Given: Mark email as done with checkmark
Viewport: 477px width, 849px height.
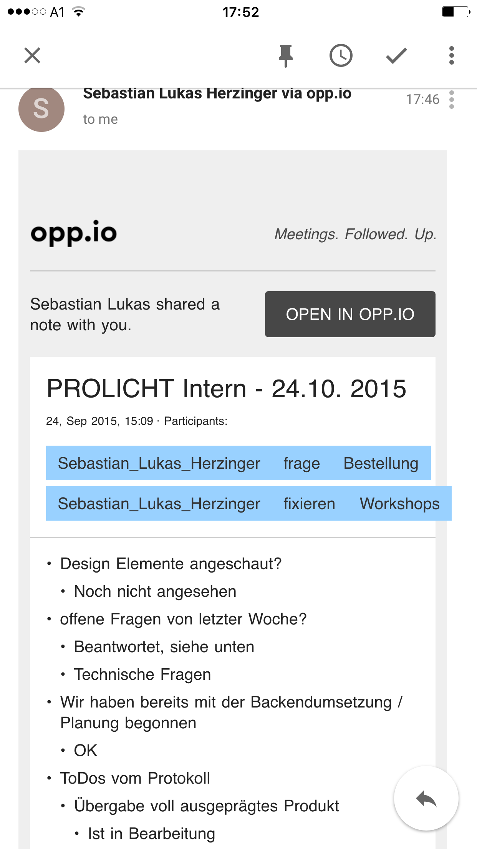Looking at the screenshot, I should (396, 56).
